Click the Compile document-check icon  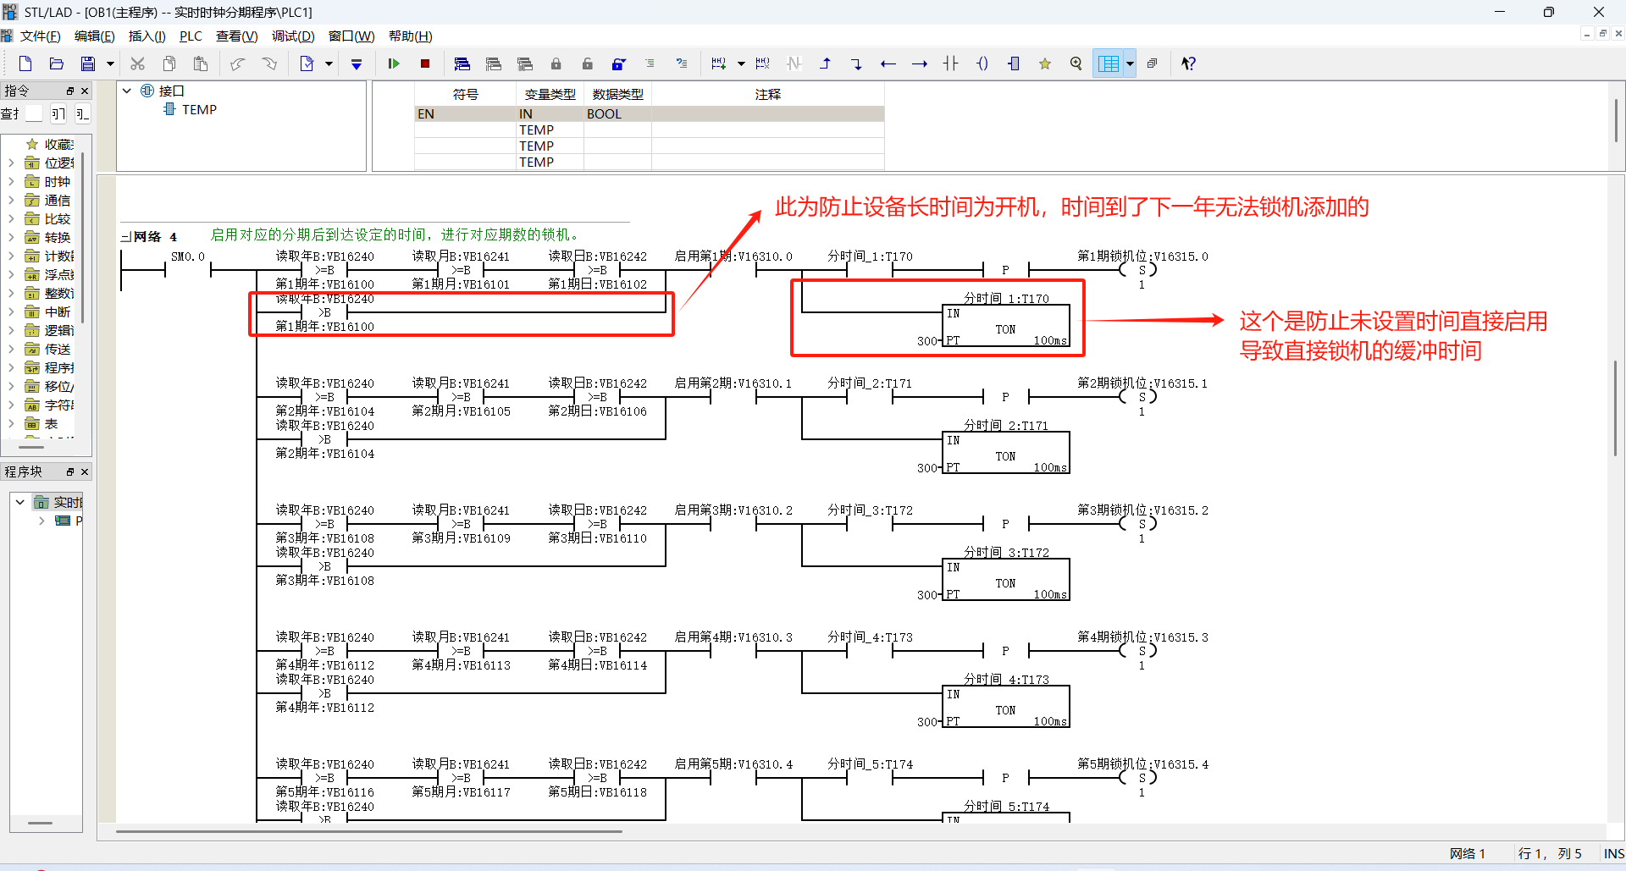307,63
